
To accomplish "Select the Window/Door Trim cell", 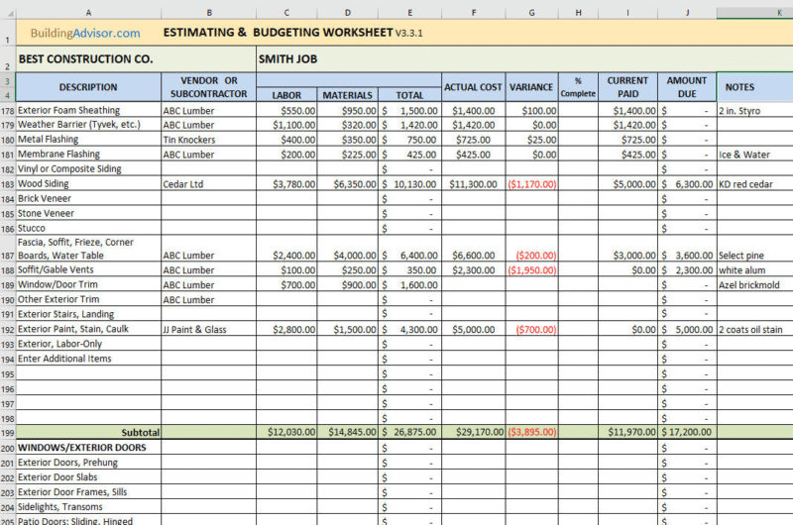I will coord(88,284).
